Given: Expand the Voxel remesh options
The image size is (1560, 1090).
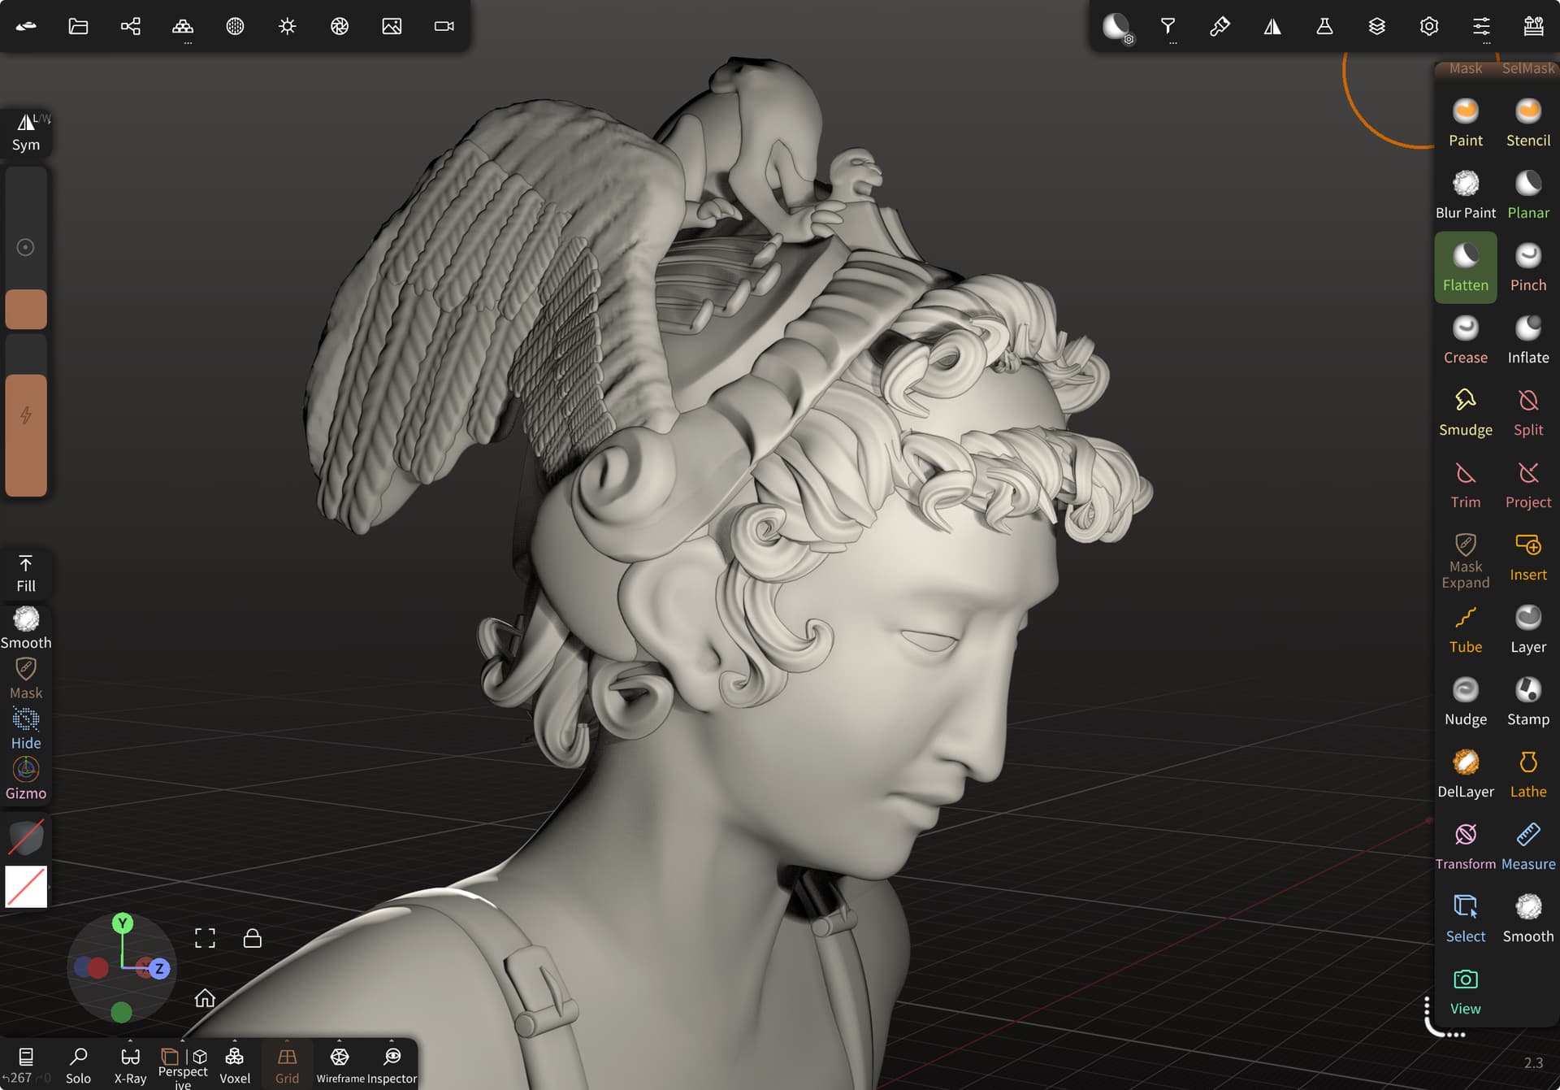Looking at the screenshot, I should click(x=235, y=1065).
